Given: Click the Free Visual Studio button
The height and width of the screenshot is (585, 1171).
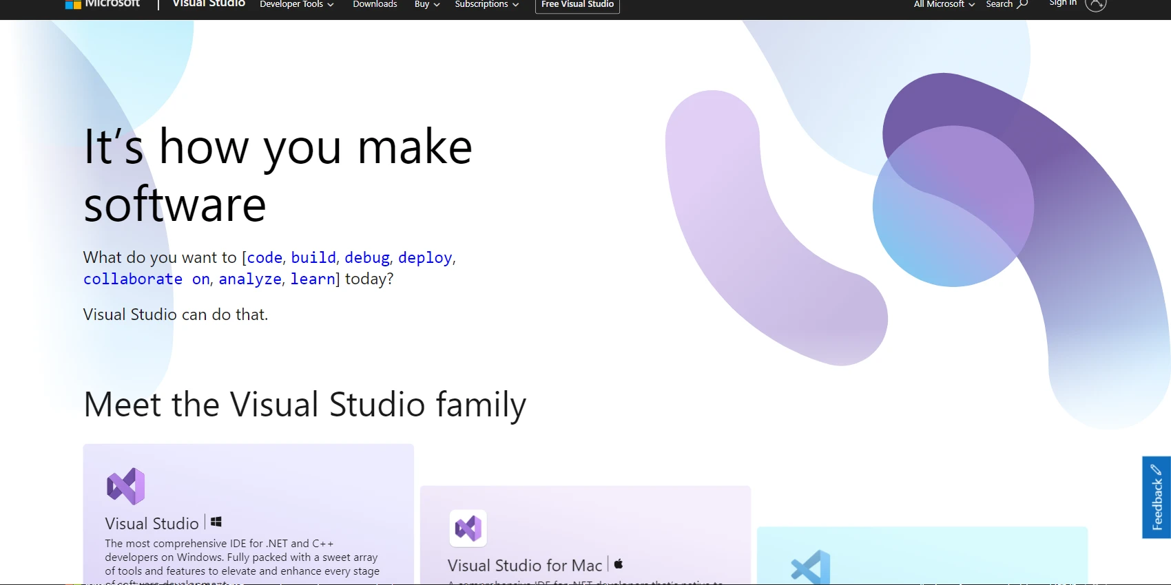Looking at the screenshot, I should click(577, 5).
